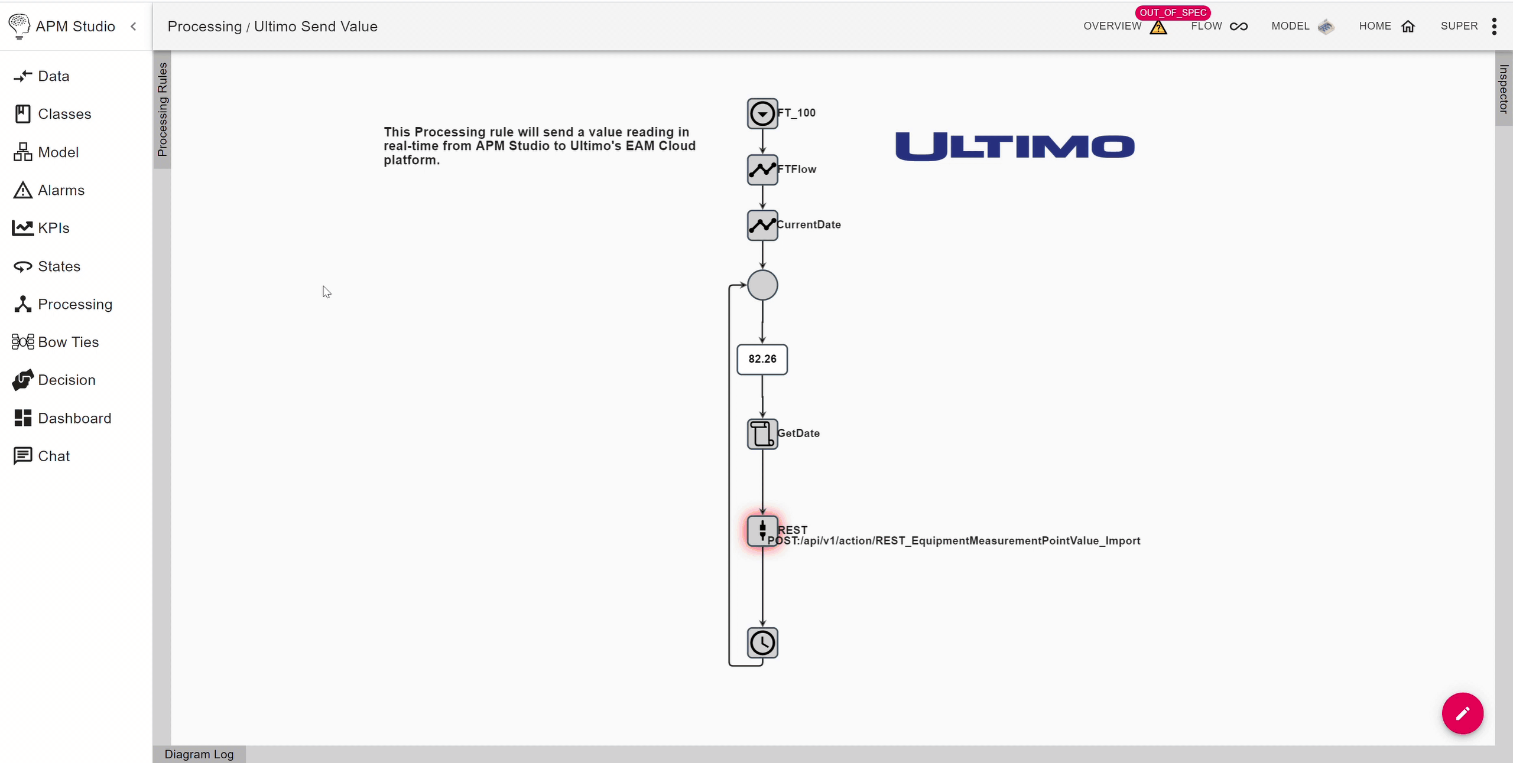Viewport: 1513px width, 763px height.
Task: Click the Processing breadcrumb link
Action: (204, 27)
